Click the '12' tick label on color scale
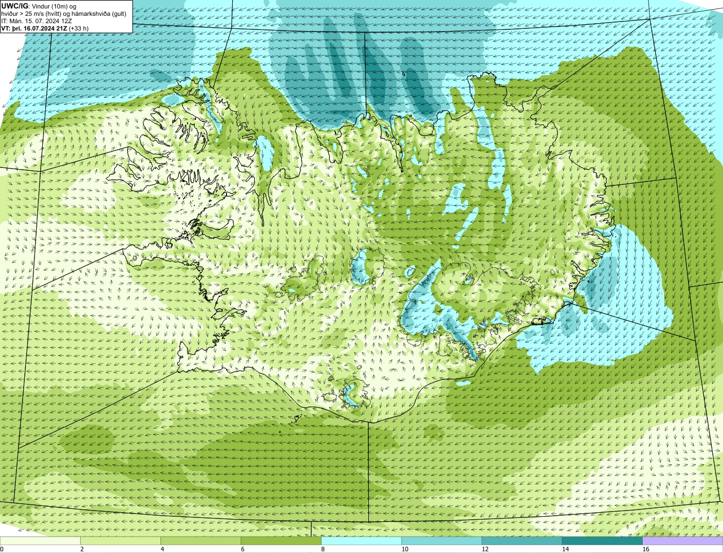This screenshot has height=553, width=723. click(485, 549)
